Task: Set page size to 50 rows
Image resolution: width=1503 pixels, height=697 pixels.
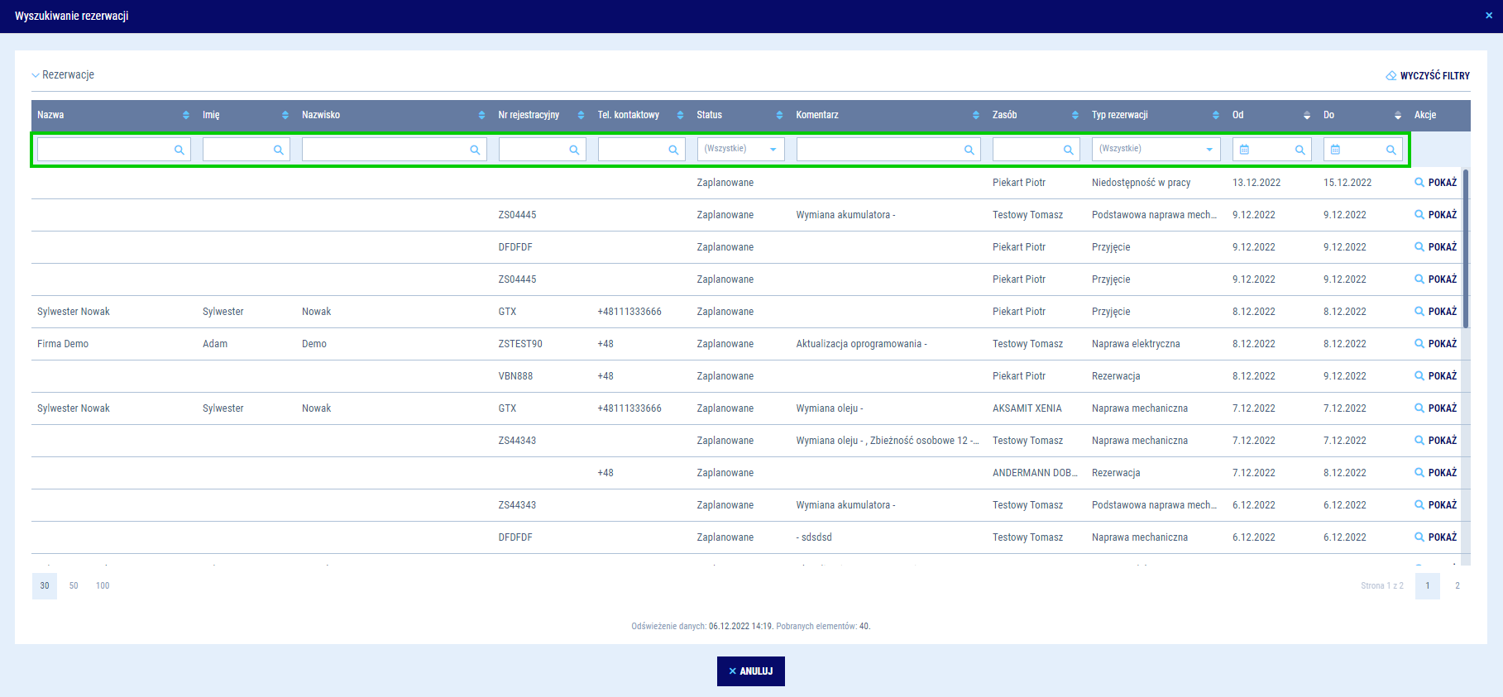Action: coord(74,585)
